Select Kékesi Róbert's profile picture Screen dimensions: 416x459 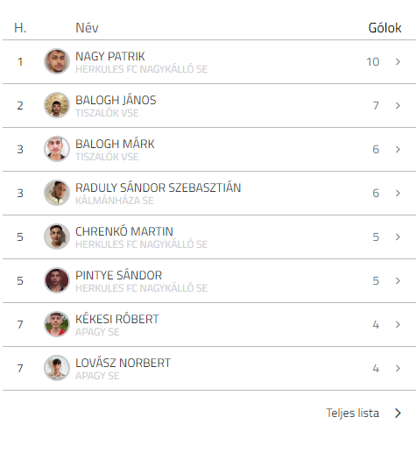[x=57, y=324]
